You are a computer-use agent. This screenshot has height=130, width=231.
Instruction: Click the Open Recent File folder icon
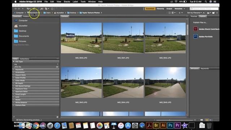209,13
